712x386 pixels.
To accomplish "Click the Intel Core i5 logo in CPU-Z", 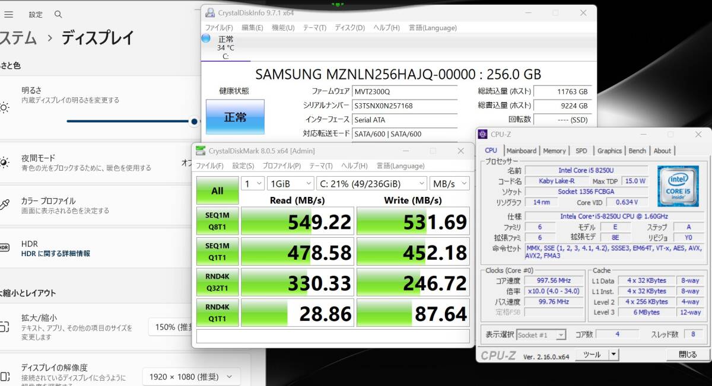I will (x=678, y=186).
